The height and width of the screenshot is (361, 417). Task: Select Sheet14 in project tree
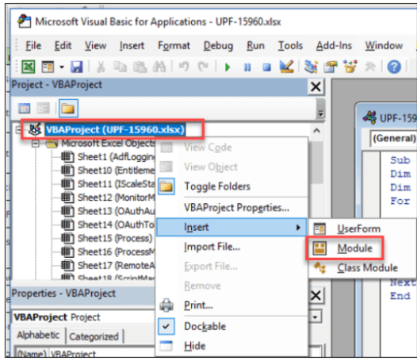pyautogui.click(x=116, y=225)
